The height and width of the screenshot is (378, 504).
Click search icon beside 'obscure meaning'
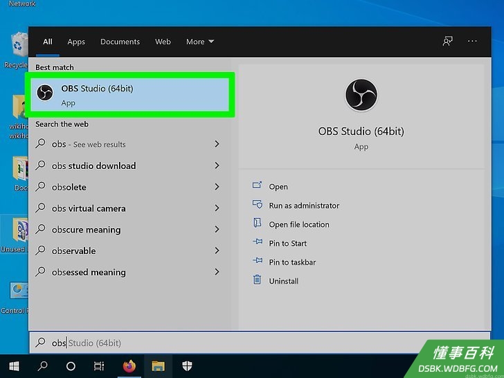[40, 229]
